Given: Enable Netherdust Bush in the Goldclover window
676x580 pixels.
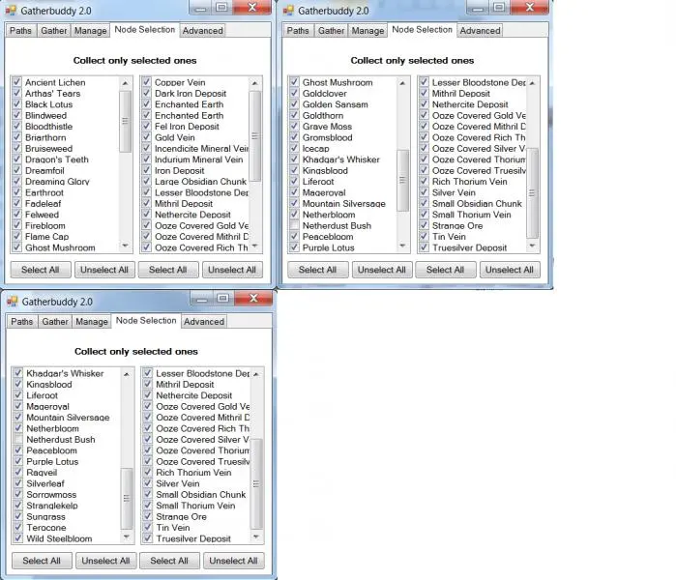Looking at the screenshot, I should (x=294, y=225).
